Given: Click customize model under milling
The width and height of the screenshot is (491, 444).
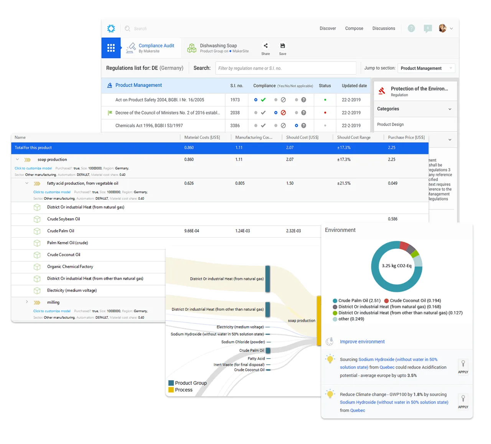Looking at the screenshot, I should (x=52, y=311).
